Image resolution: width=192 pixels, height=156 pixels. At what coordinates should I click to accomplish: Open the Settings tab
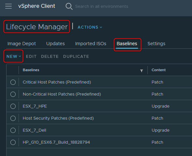156,44
